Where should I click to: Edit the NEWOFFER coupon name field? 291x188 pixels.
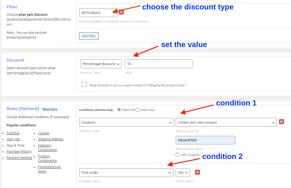pos(205,140)
